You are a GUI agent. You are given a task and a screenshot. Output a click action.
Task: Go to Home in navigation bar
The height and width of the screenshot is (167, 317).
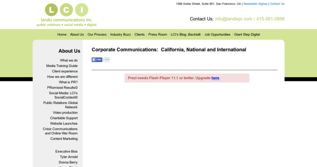tap(62, 34)
